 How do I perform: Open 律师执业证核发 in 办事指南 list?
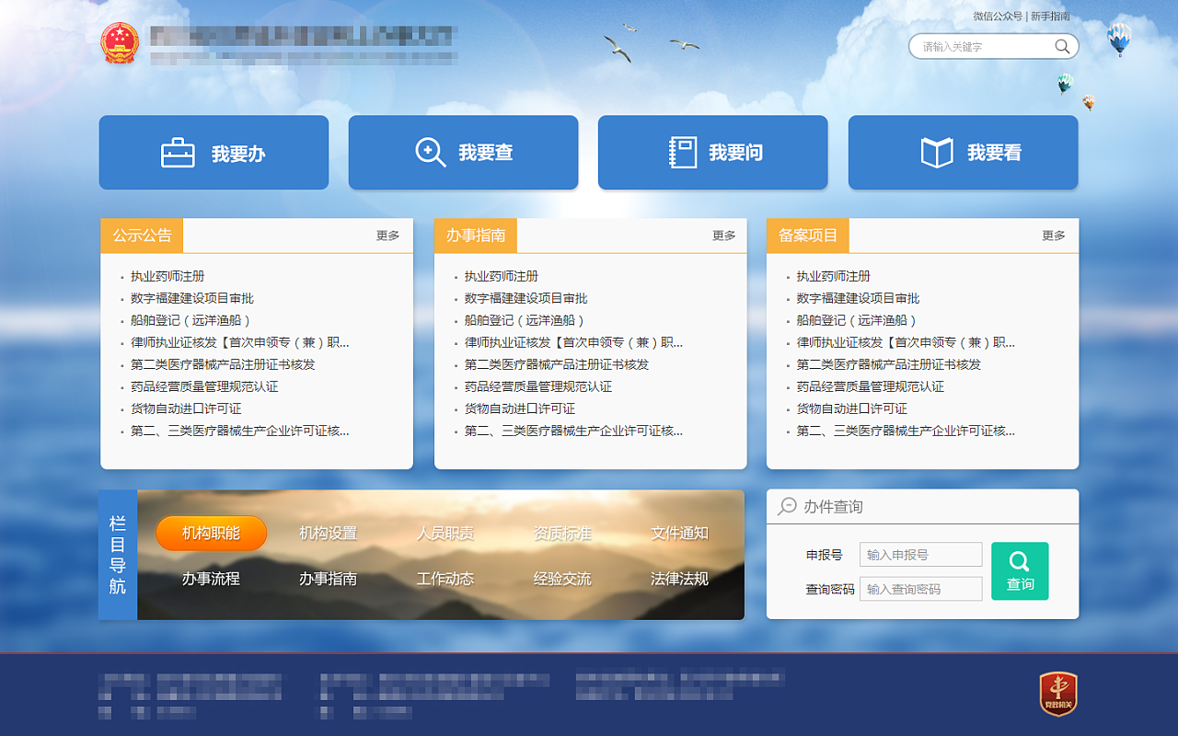[574, 342]
